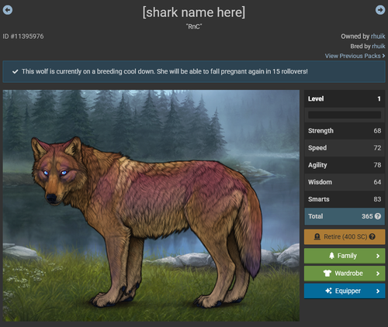This screenshot has height=327, width=388.
Task: Expand Equipper section chevron
Action: point(378,291)
